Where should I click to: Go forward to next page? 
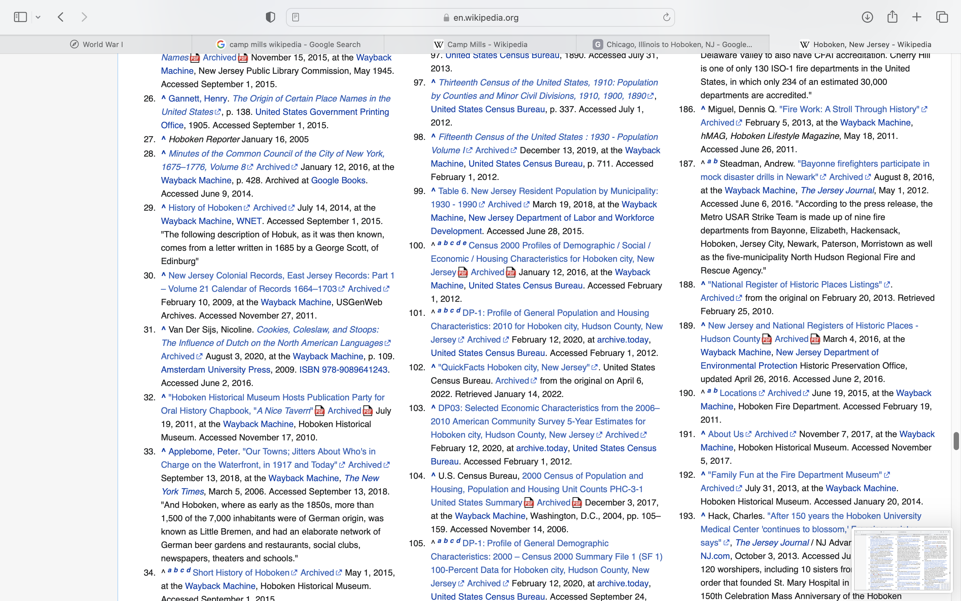(84, 17)
